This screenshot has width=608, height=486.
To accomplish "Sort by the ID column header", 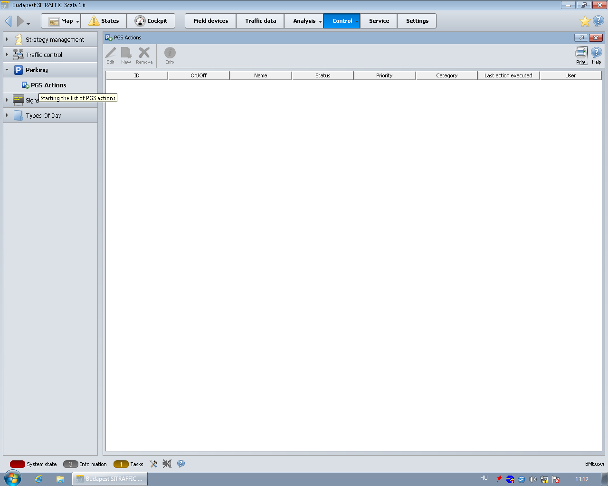I will pos(137,75).
